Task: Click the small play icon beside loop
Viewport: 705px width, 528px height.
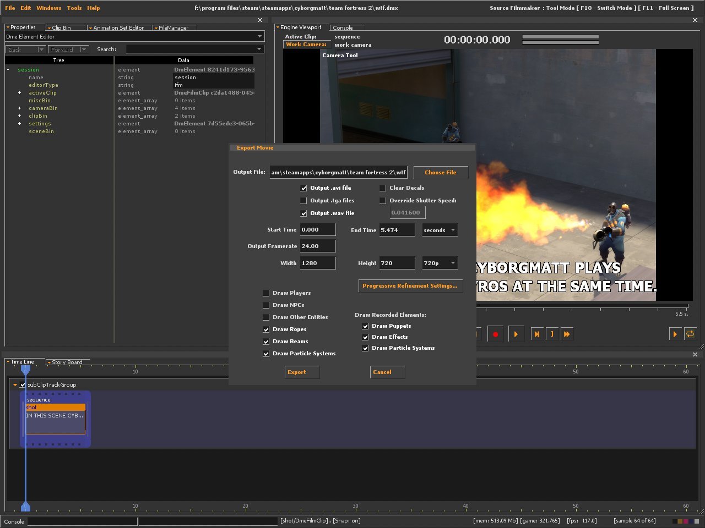Action: tap(675, 334)
